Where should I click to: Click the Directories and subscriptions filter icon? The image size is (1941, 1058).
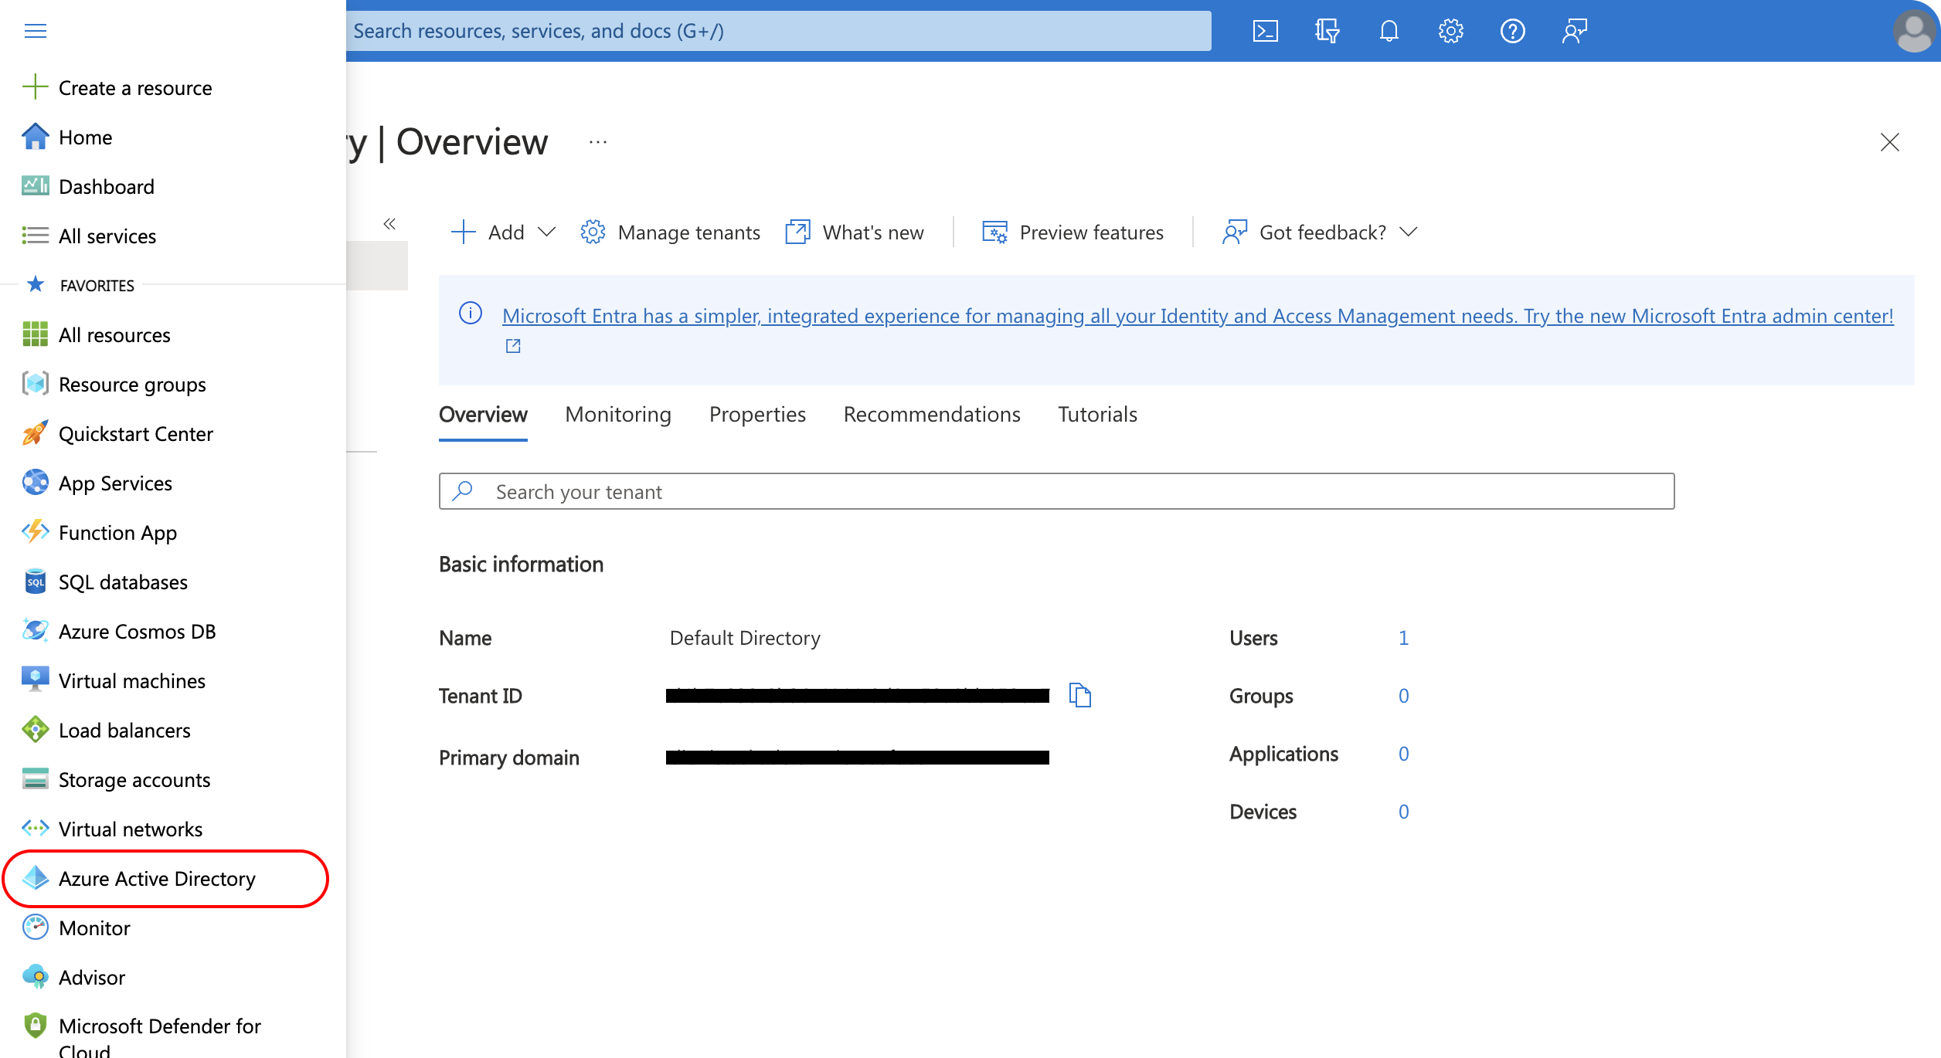coord(1327,31)
